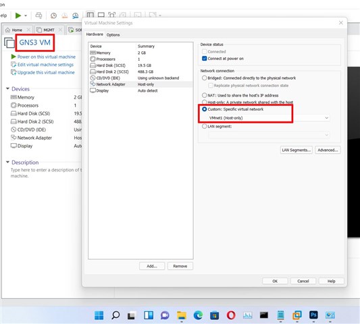Open the Snapshot Manager wrench-clock icon

(75, 16)
